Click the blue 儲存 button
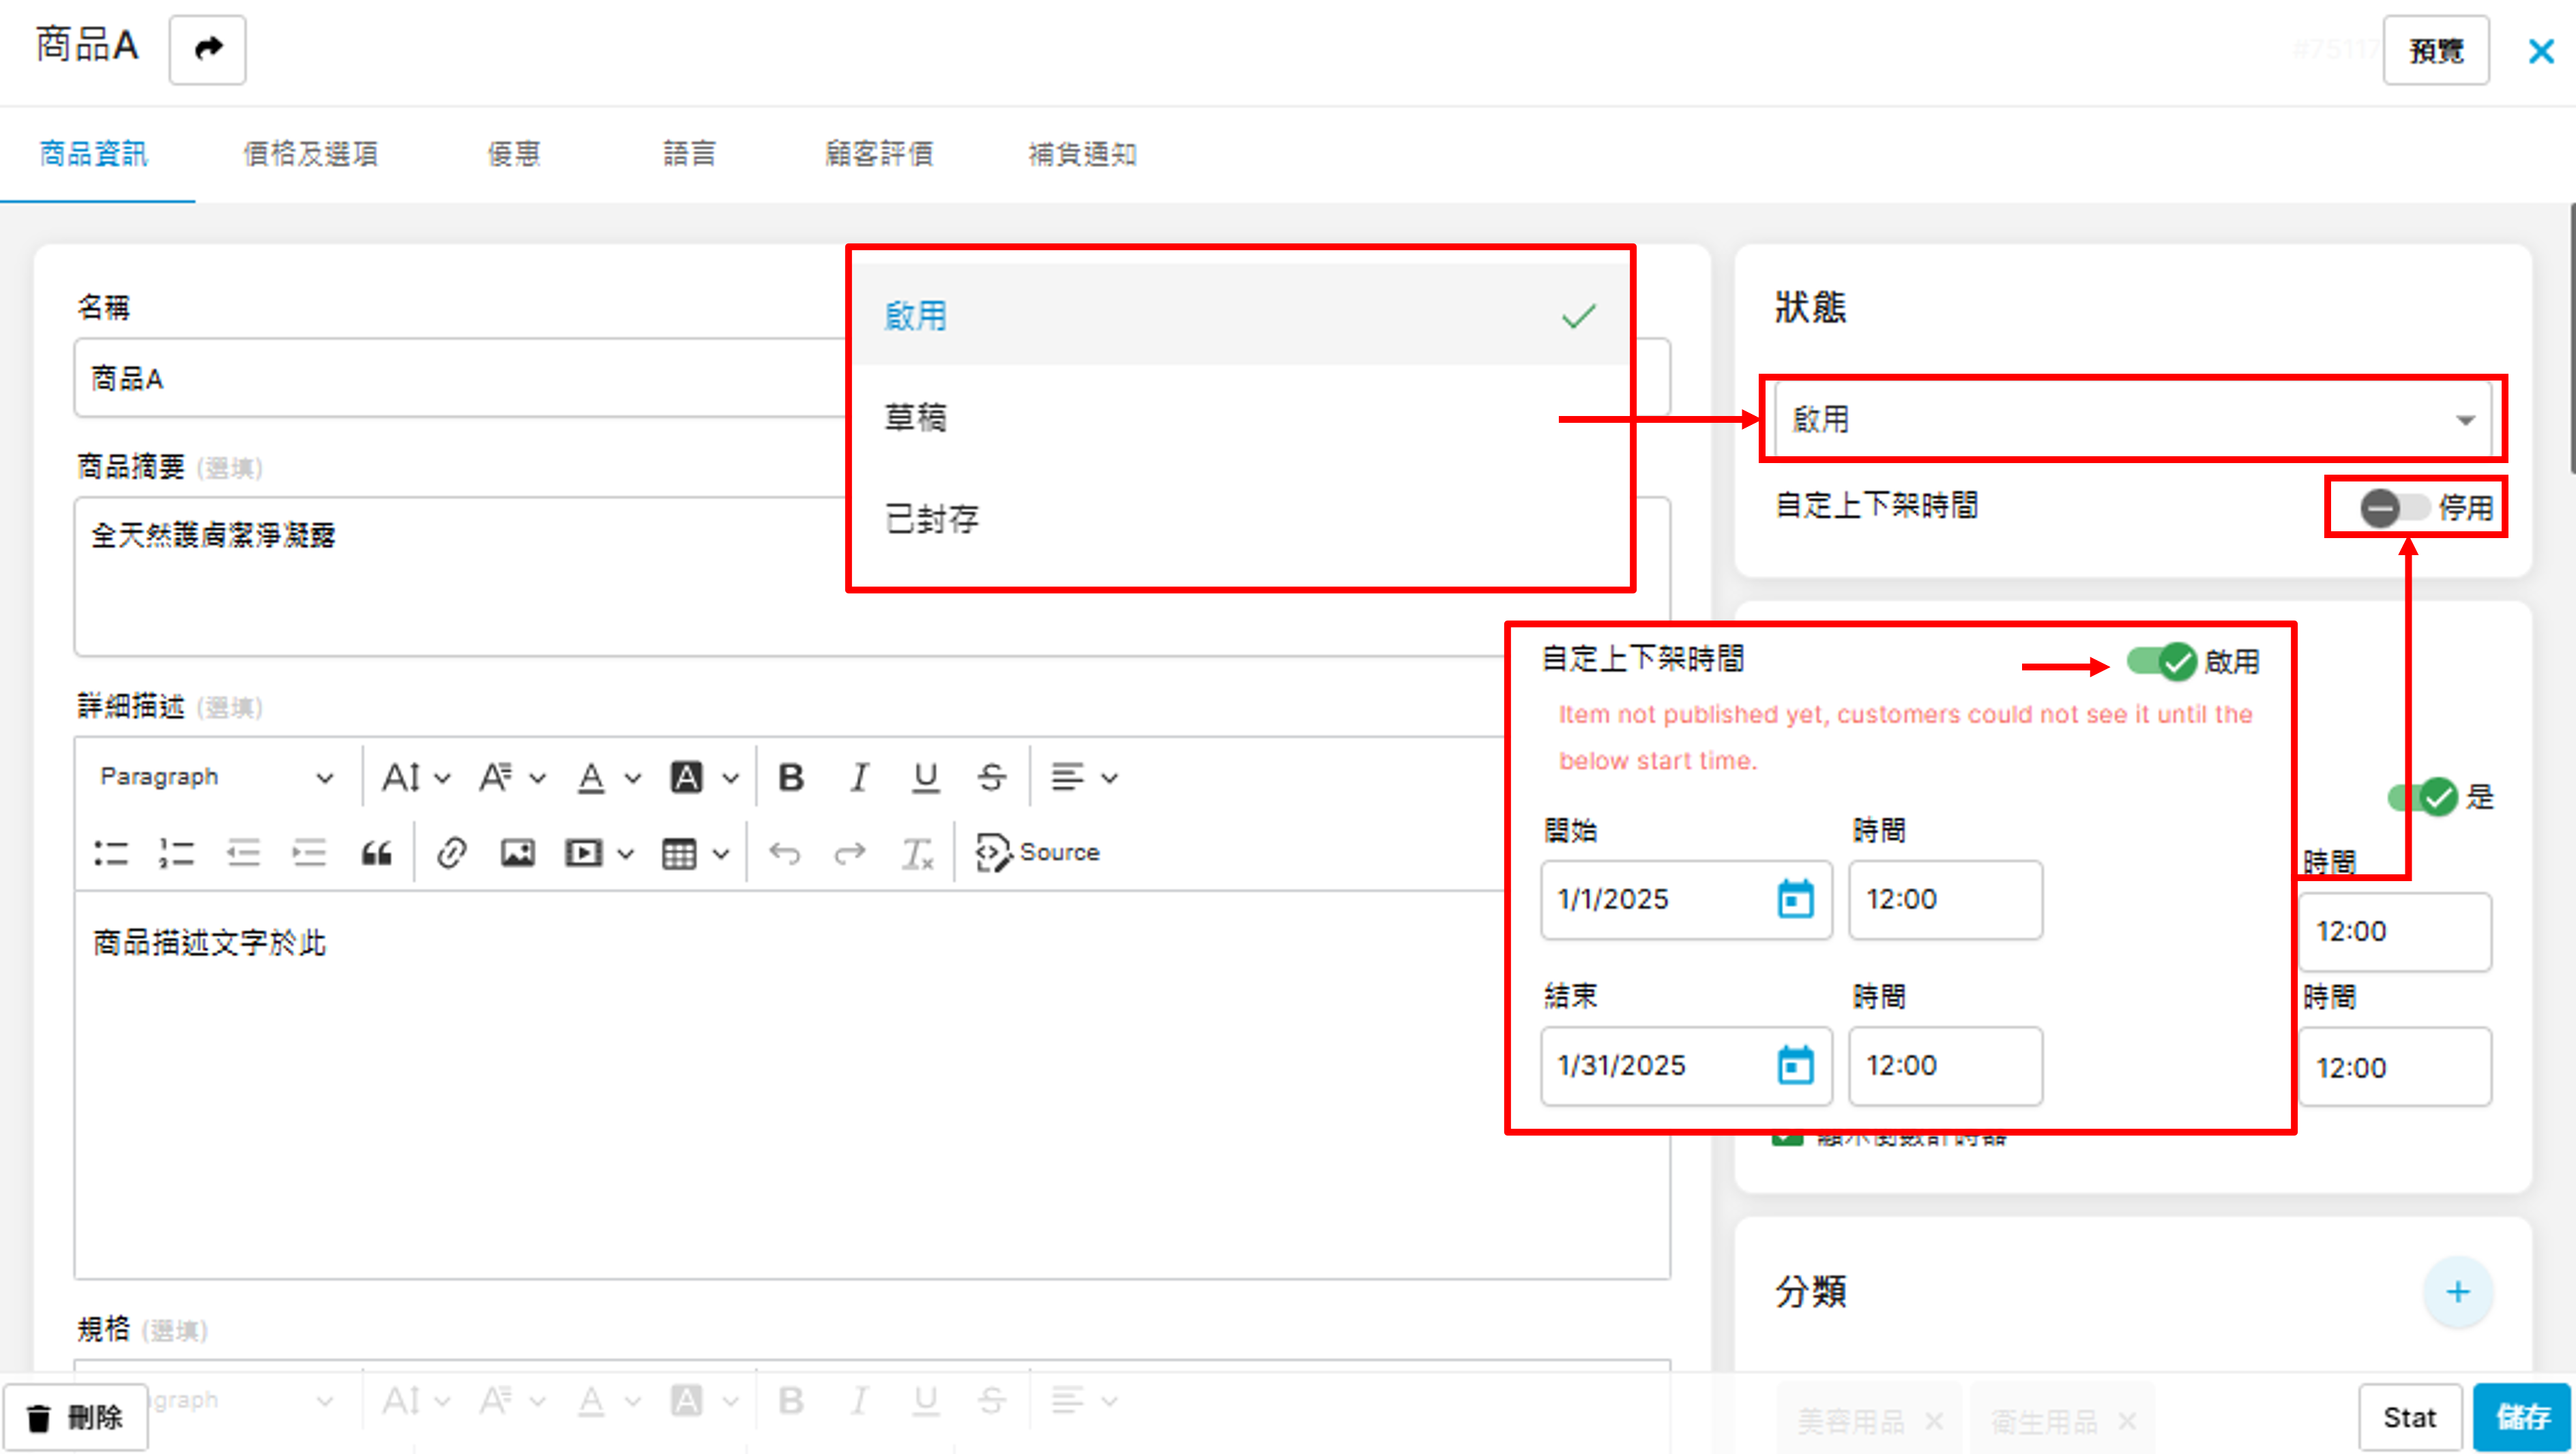This screenshot has width=2576, height=1454. (x=2521, y=1416)
